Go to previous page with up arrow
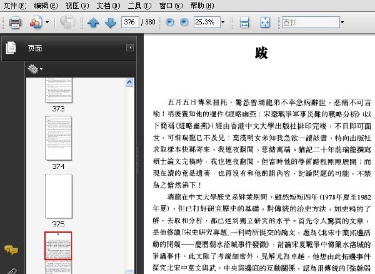Viewport: 375px width, 274px height. (93, 23)
